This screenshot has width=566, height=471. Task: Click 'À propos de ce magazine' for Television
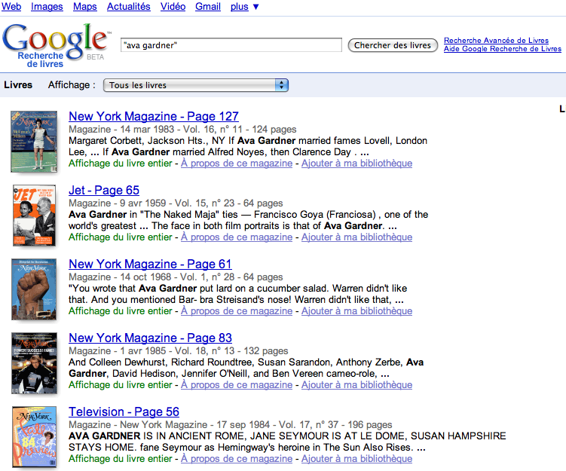[x=237, y=458]
